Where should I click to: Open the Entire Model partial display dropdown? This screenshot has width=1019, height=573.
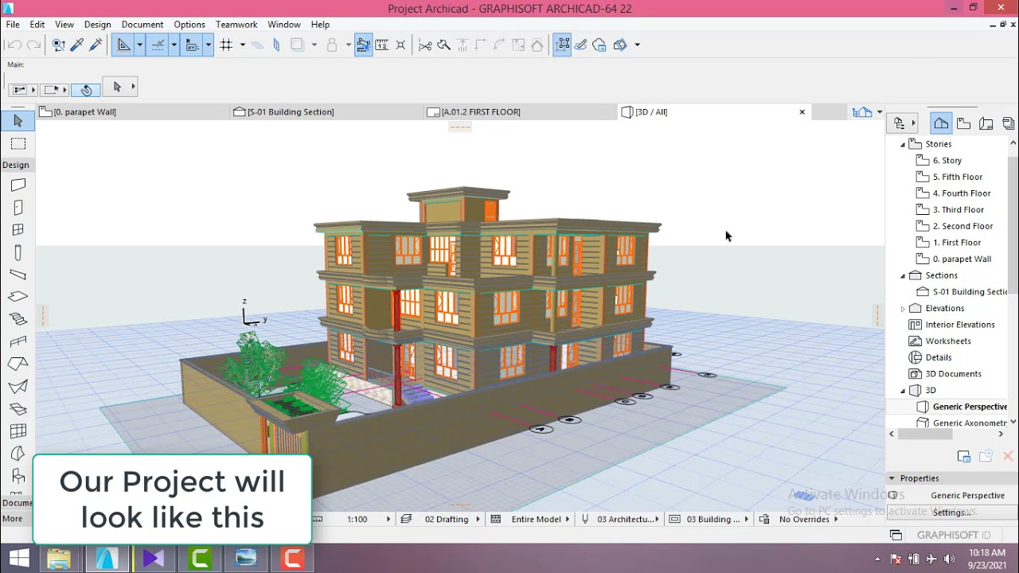567,519
